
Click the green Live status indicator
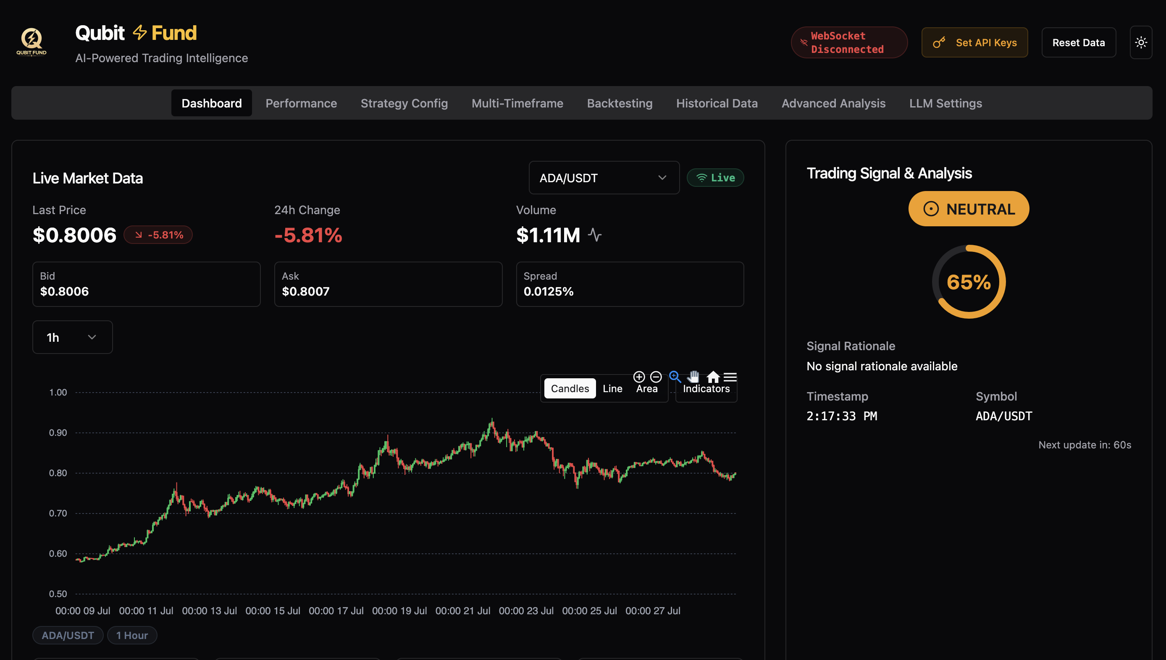click(715, 178)
